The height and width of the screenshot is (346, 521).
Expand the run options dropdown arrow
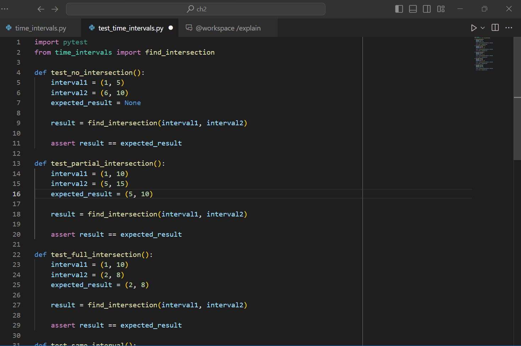point(483,28)
